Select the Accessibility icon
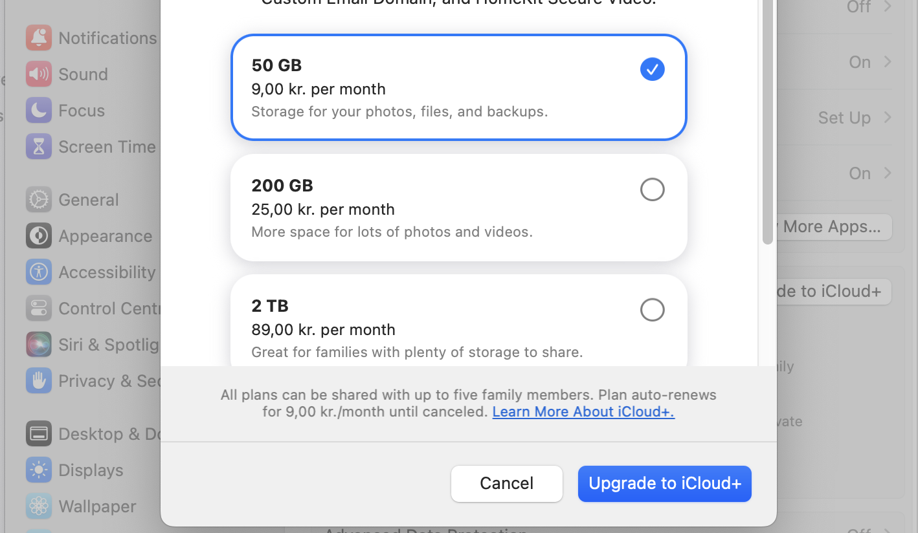Viewport: 918px width, 533px height. coord(39,272)
